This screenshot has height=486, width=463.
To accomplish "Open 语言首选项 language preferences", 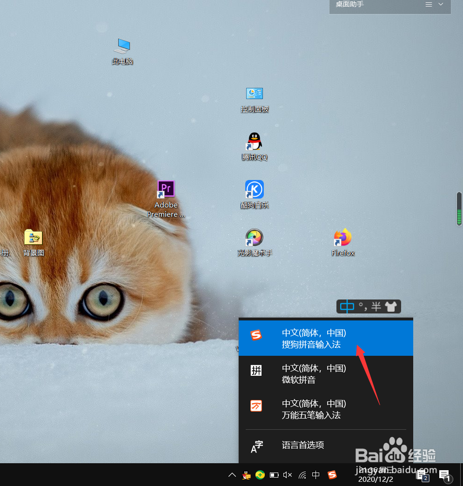I will coord(326,446).
